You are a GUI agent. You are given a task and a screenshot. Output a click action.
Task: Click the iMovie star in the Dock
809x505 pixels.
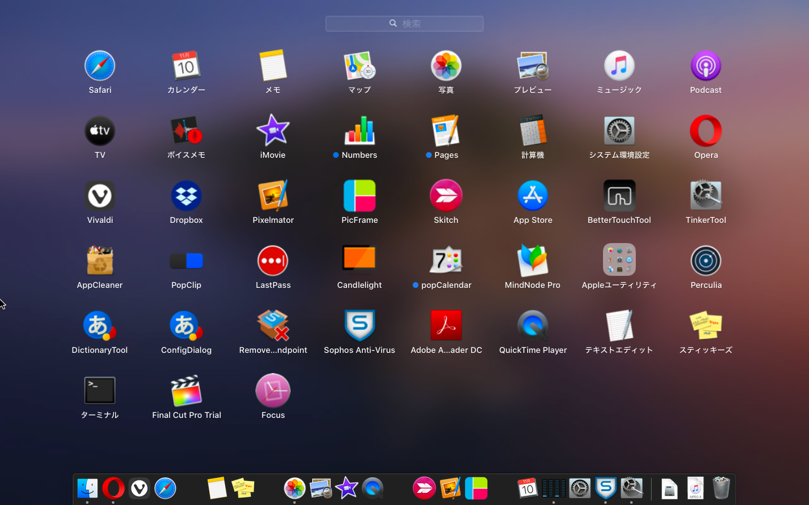pyautogui.click(x=346, y=488)
